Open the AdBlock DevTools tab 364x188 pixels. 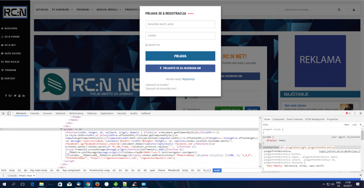coord(146,113)
